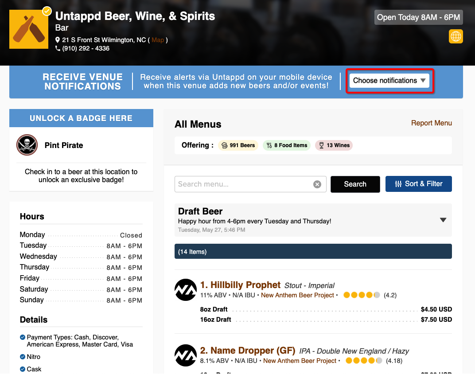Click the New Anthem logo beside Name Dropper
Viewport: 475px width, 374px height.
tap(185, 355)
